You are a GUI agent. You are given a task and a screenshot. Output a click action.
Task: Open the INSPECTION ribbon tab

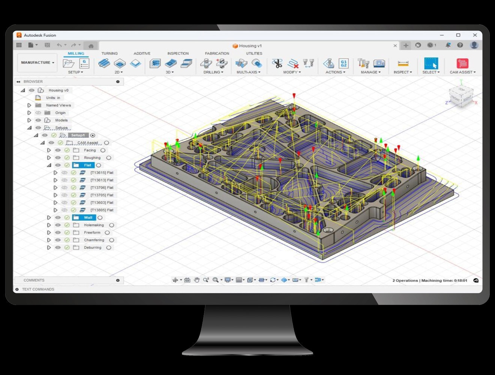[x=178, y=53]
